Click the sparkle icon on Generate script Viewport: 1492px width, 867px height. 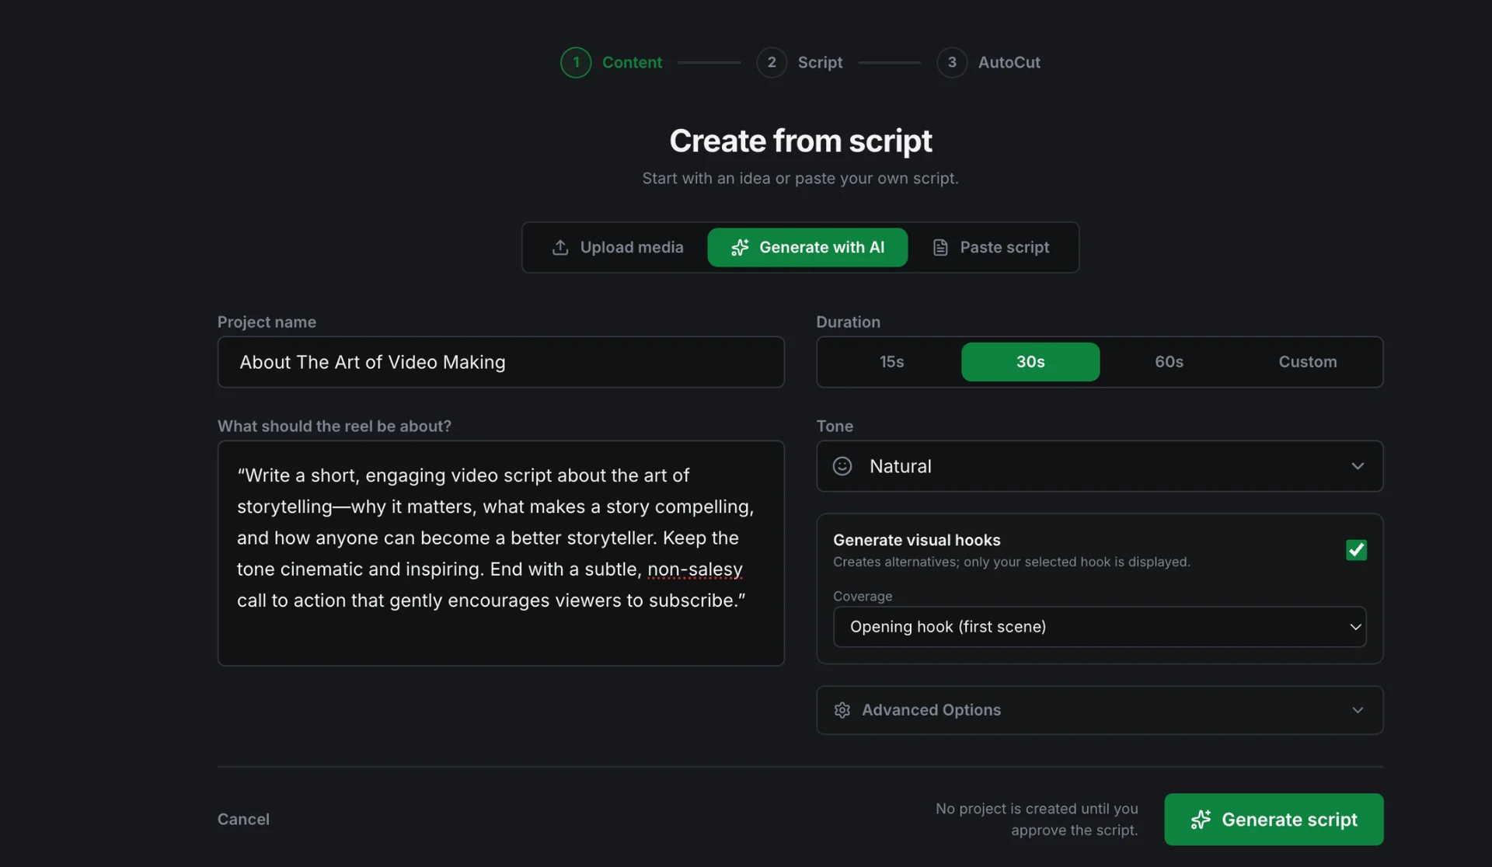click(1201, 820)
